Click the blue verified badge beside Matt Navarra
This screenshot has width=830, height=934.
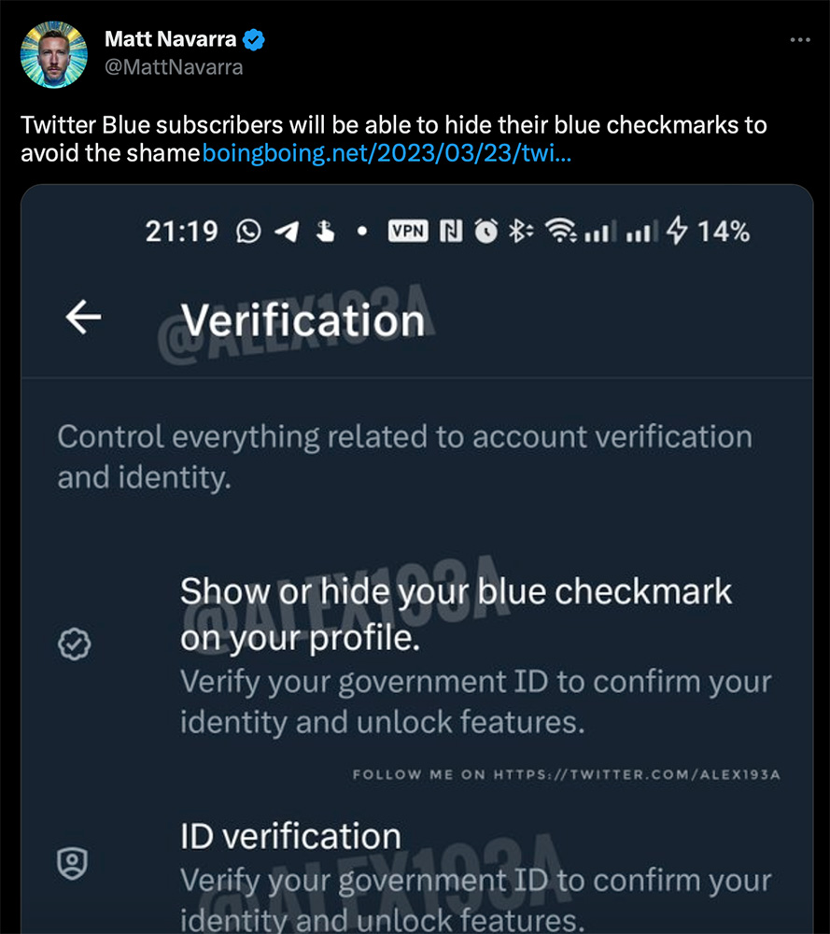(254, 39)
